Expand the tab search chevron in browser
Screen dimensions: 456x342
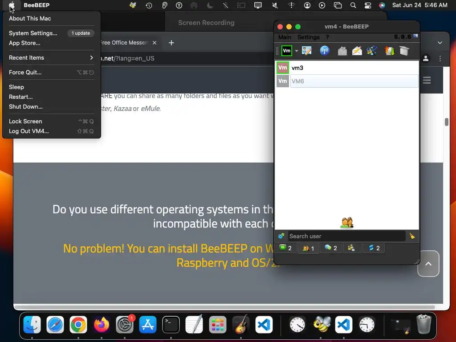click(x=440, y=43)
